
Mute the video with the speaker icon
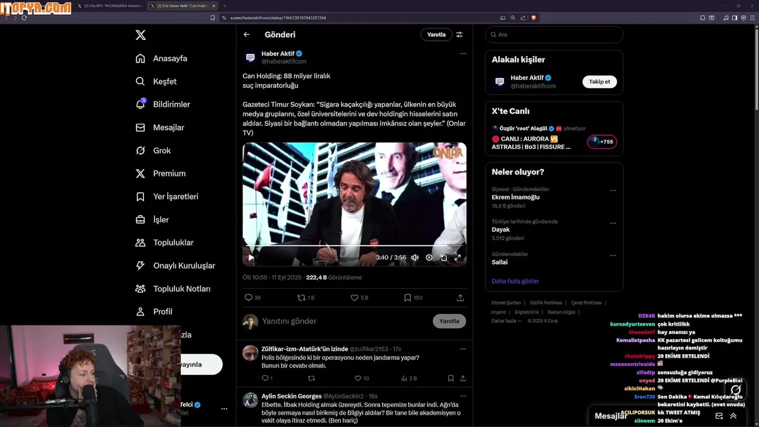tap(414, 257)
